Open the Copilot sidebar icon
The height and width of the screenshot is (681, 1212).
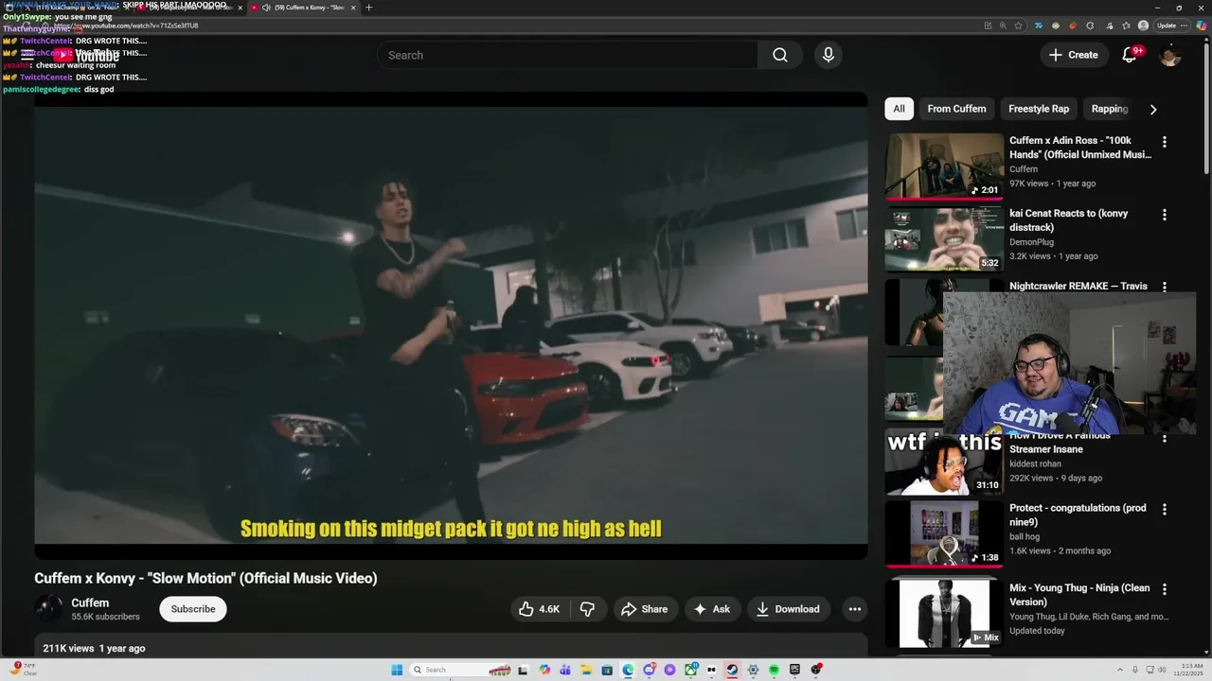pos(1202,26)
